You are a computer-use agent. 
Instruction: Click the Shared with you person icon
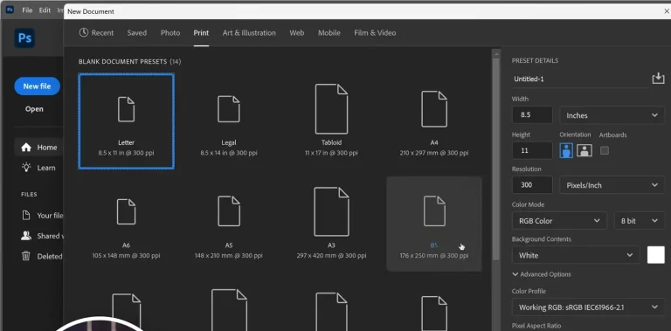[x=26, y=236]
